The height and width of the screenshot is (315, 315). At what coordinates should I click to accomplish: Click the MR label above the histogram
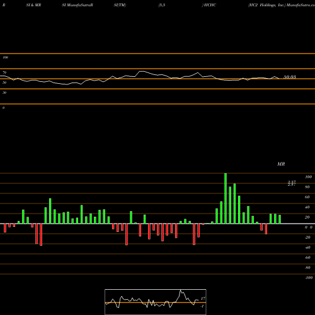click(x=281, y=164)
